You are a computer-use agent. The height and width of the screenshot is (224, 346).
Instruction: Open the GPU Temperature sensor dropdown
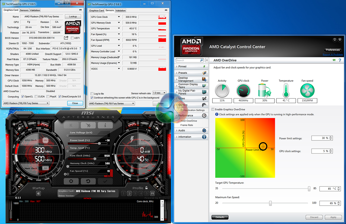click(x=119, y=28)
